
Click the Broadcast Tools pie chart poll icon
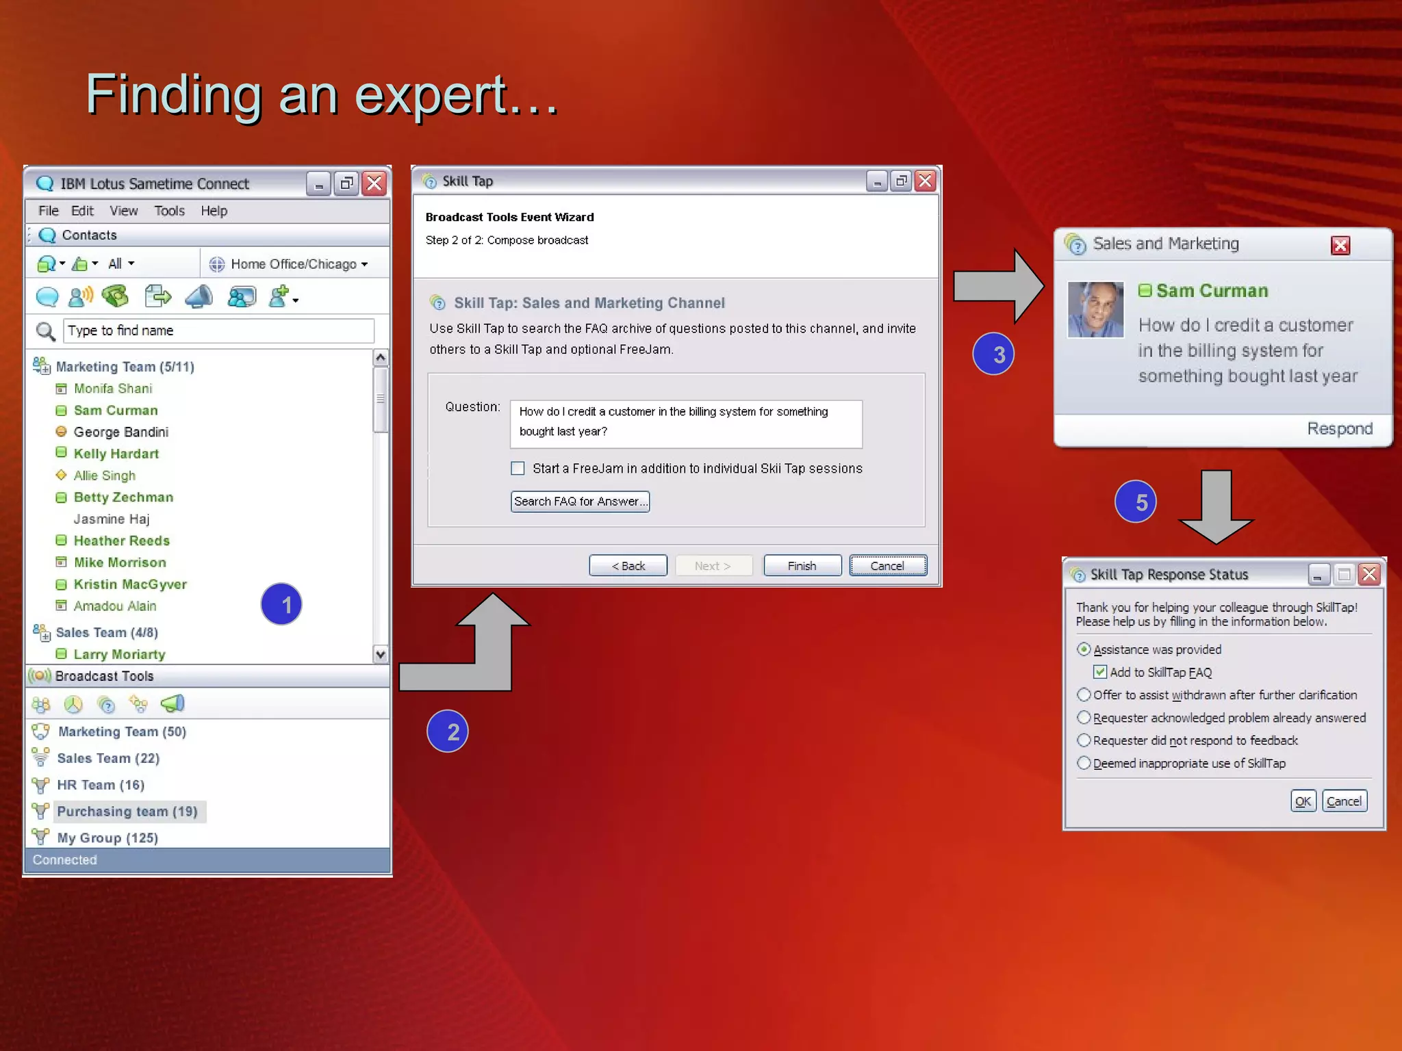73,704
